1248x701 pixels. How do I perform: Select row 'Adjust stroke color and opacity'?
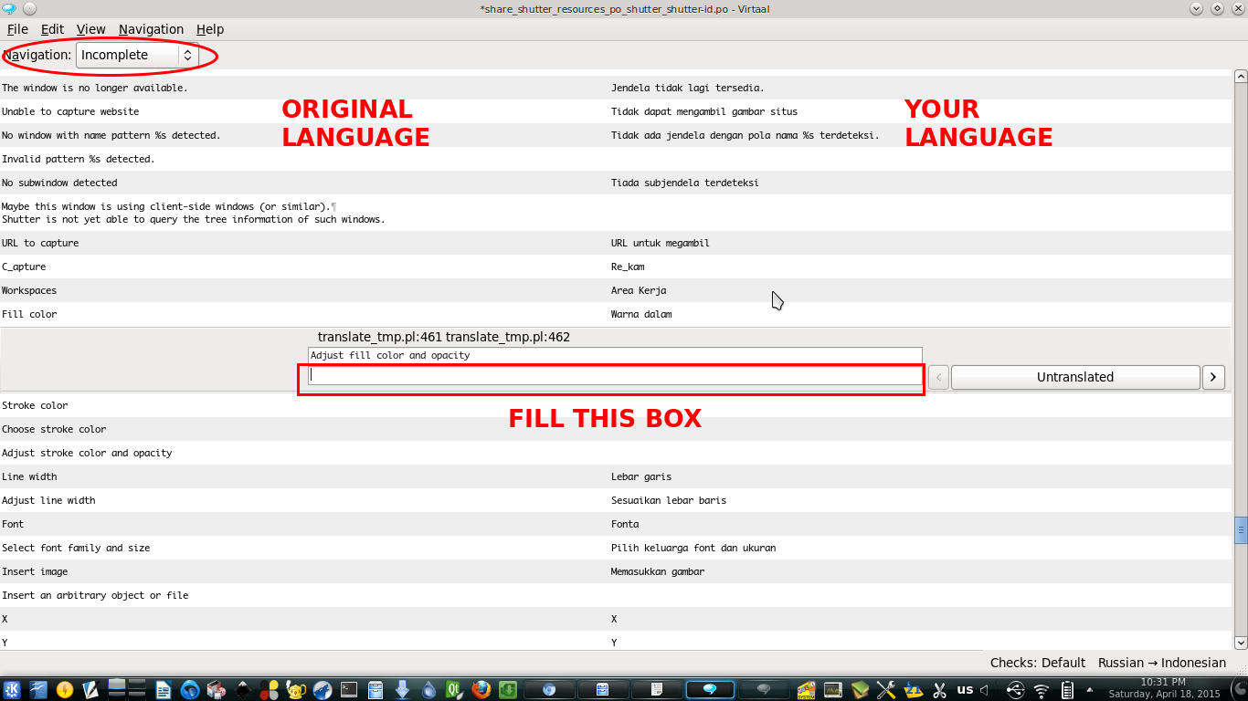coord(616,453)
